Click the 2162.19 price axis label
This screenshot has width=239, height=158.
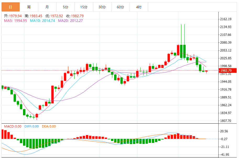[226, 19]
